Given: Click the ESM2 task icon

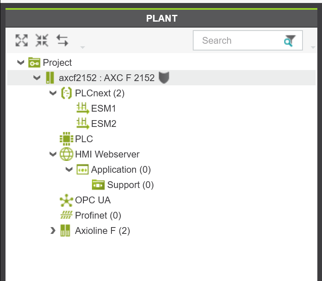Looking at the screenshot, I should tap(83, 124).
